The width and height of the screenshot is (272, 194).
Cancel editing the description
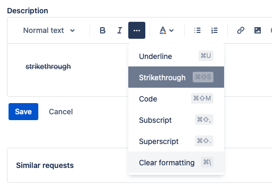61,112
